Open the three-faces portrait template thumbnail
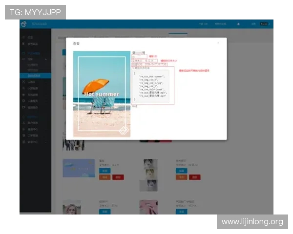293x234 pixels. [x=148, y=175]
